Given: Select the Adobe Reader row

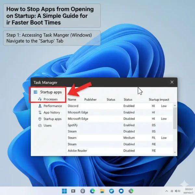Looking at the screenshot, I should pyautogui.click(x=120, y=150).
